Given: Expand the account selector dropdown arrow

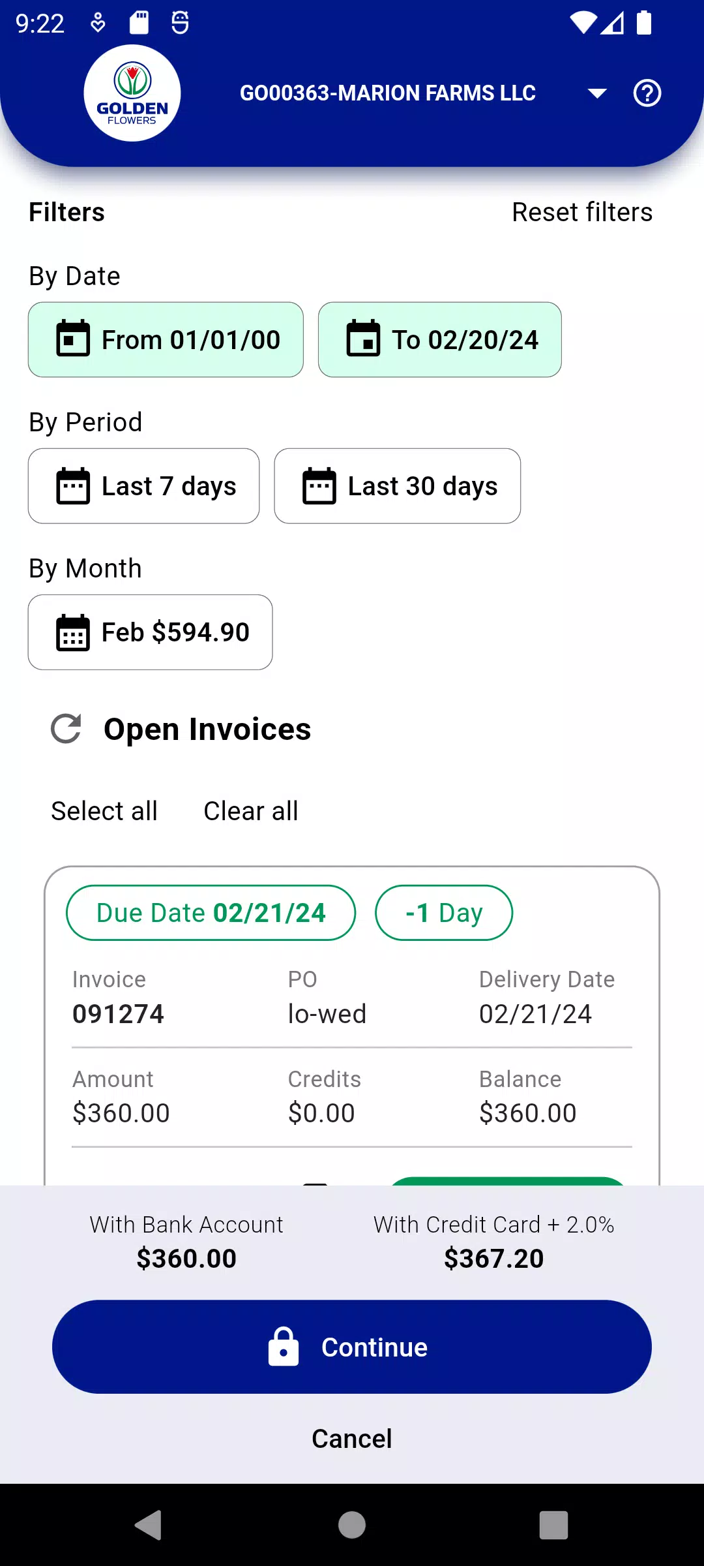Looking at the screenshot, I should click(597, 93).
